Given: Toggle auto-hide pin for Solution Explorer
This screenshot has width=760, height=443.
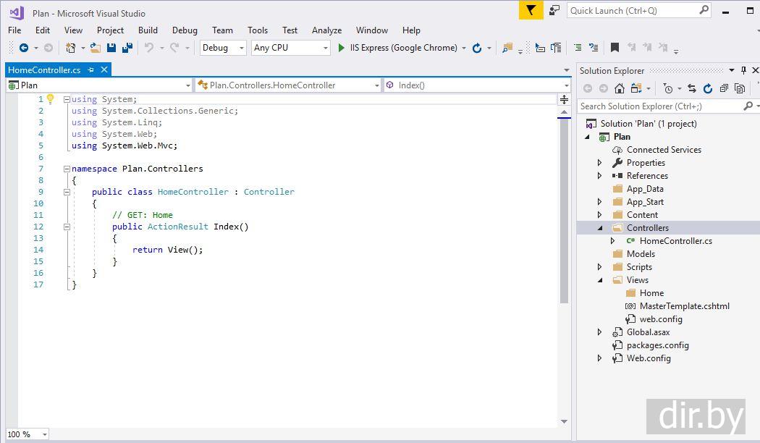Looking at the screenshot, I should tap(743, 70).
